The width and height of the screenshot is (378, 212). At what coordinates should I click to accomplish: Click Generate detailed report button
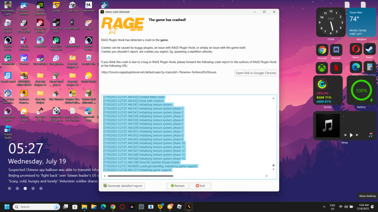123,186
